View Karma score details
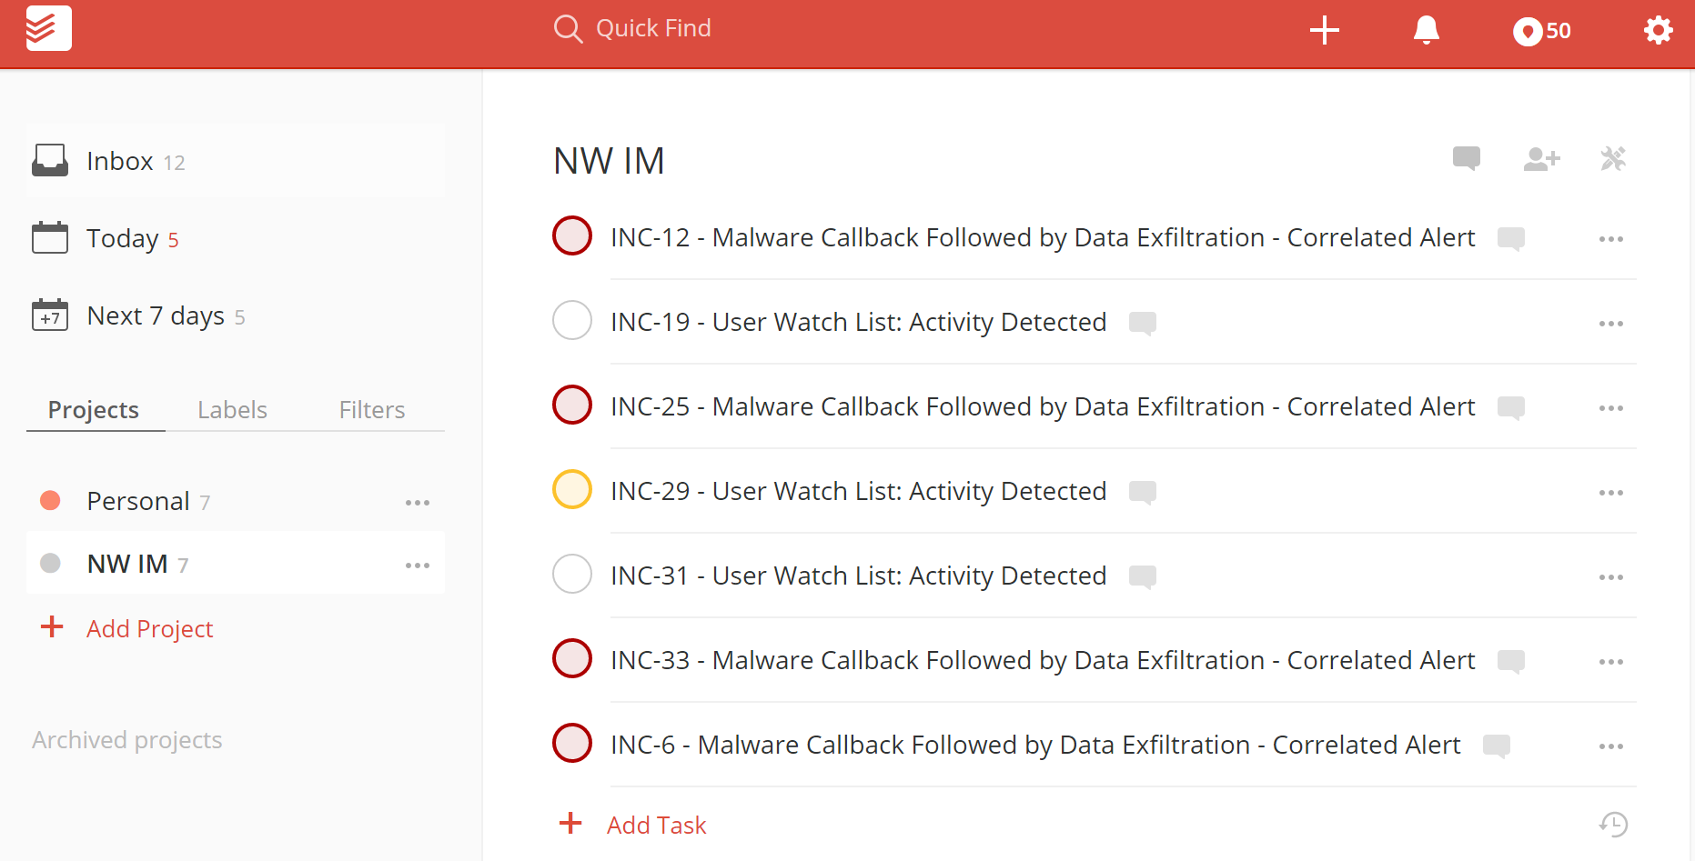The image size is (1695, 861). click(1541, 30)
